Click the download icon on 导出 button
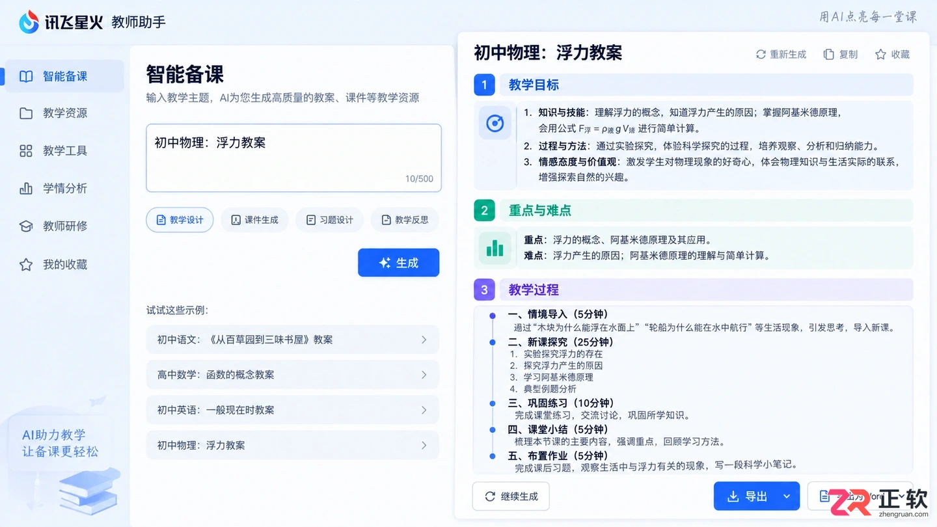The image size is (937, 527). 733,496
